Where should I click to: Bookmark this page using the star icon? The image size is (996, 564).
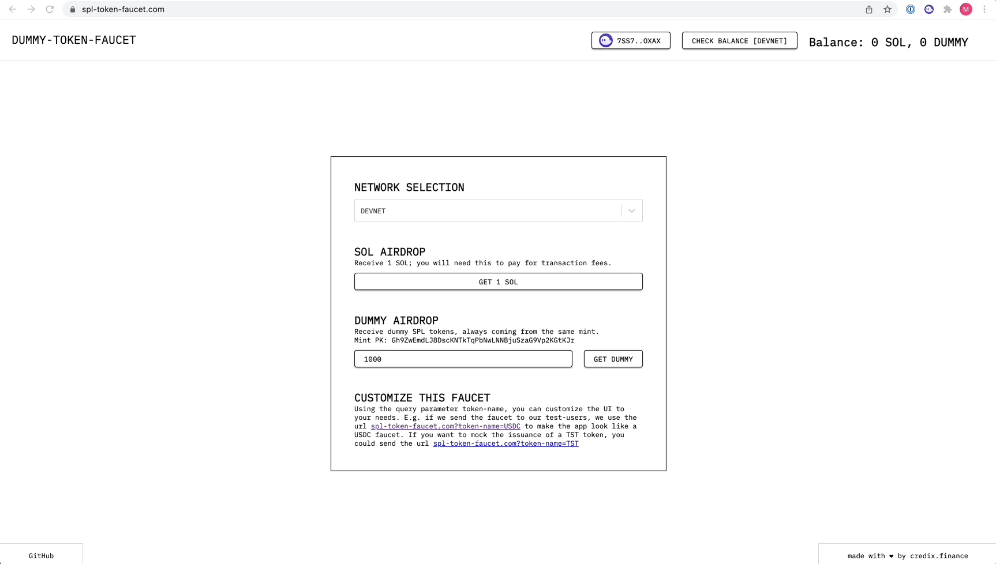pyautogui.click(x=888, y=9)
